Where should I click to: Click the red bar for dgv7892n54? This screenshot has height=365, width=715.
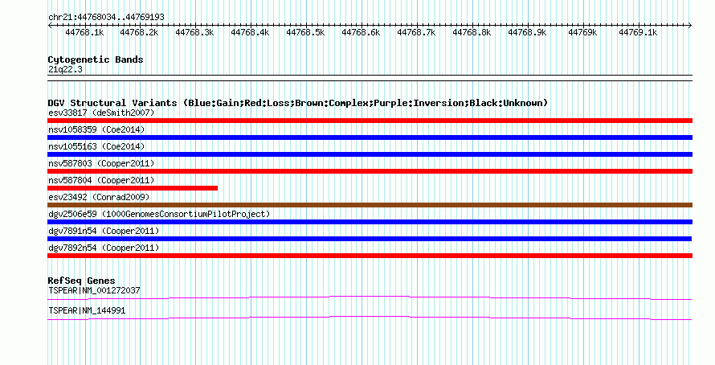pyautogui.click(x=370, y=256)
